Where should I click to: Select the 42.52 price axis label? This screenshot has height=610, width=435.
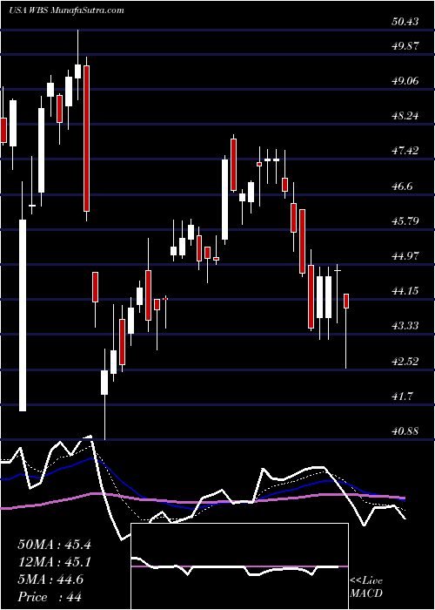(x=405, y=362)
